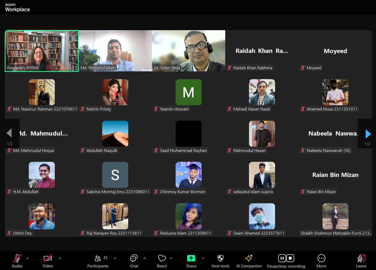This screenshot has width=376, height=270.
Task: Click the "Md. Mahmudul Hoque" name label
Action: (34, 151)
